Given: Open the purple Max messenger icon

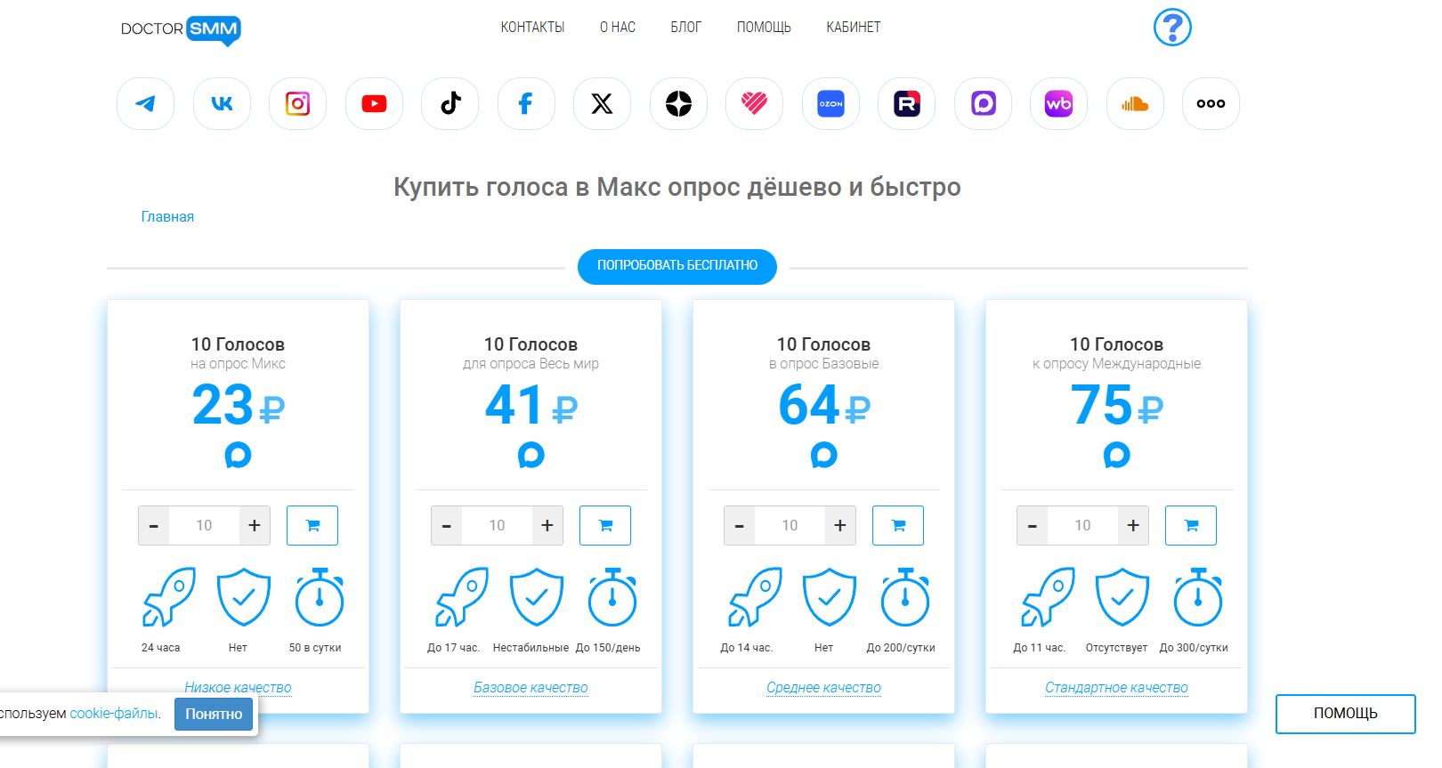Looking at the screenshot, I should pos(983,104).
